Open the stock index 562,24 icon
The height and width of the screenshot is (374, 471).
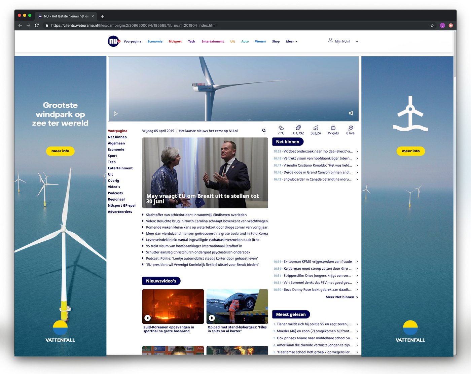[x=316, y=128]
